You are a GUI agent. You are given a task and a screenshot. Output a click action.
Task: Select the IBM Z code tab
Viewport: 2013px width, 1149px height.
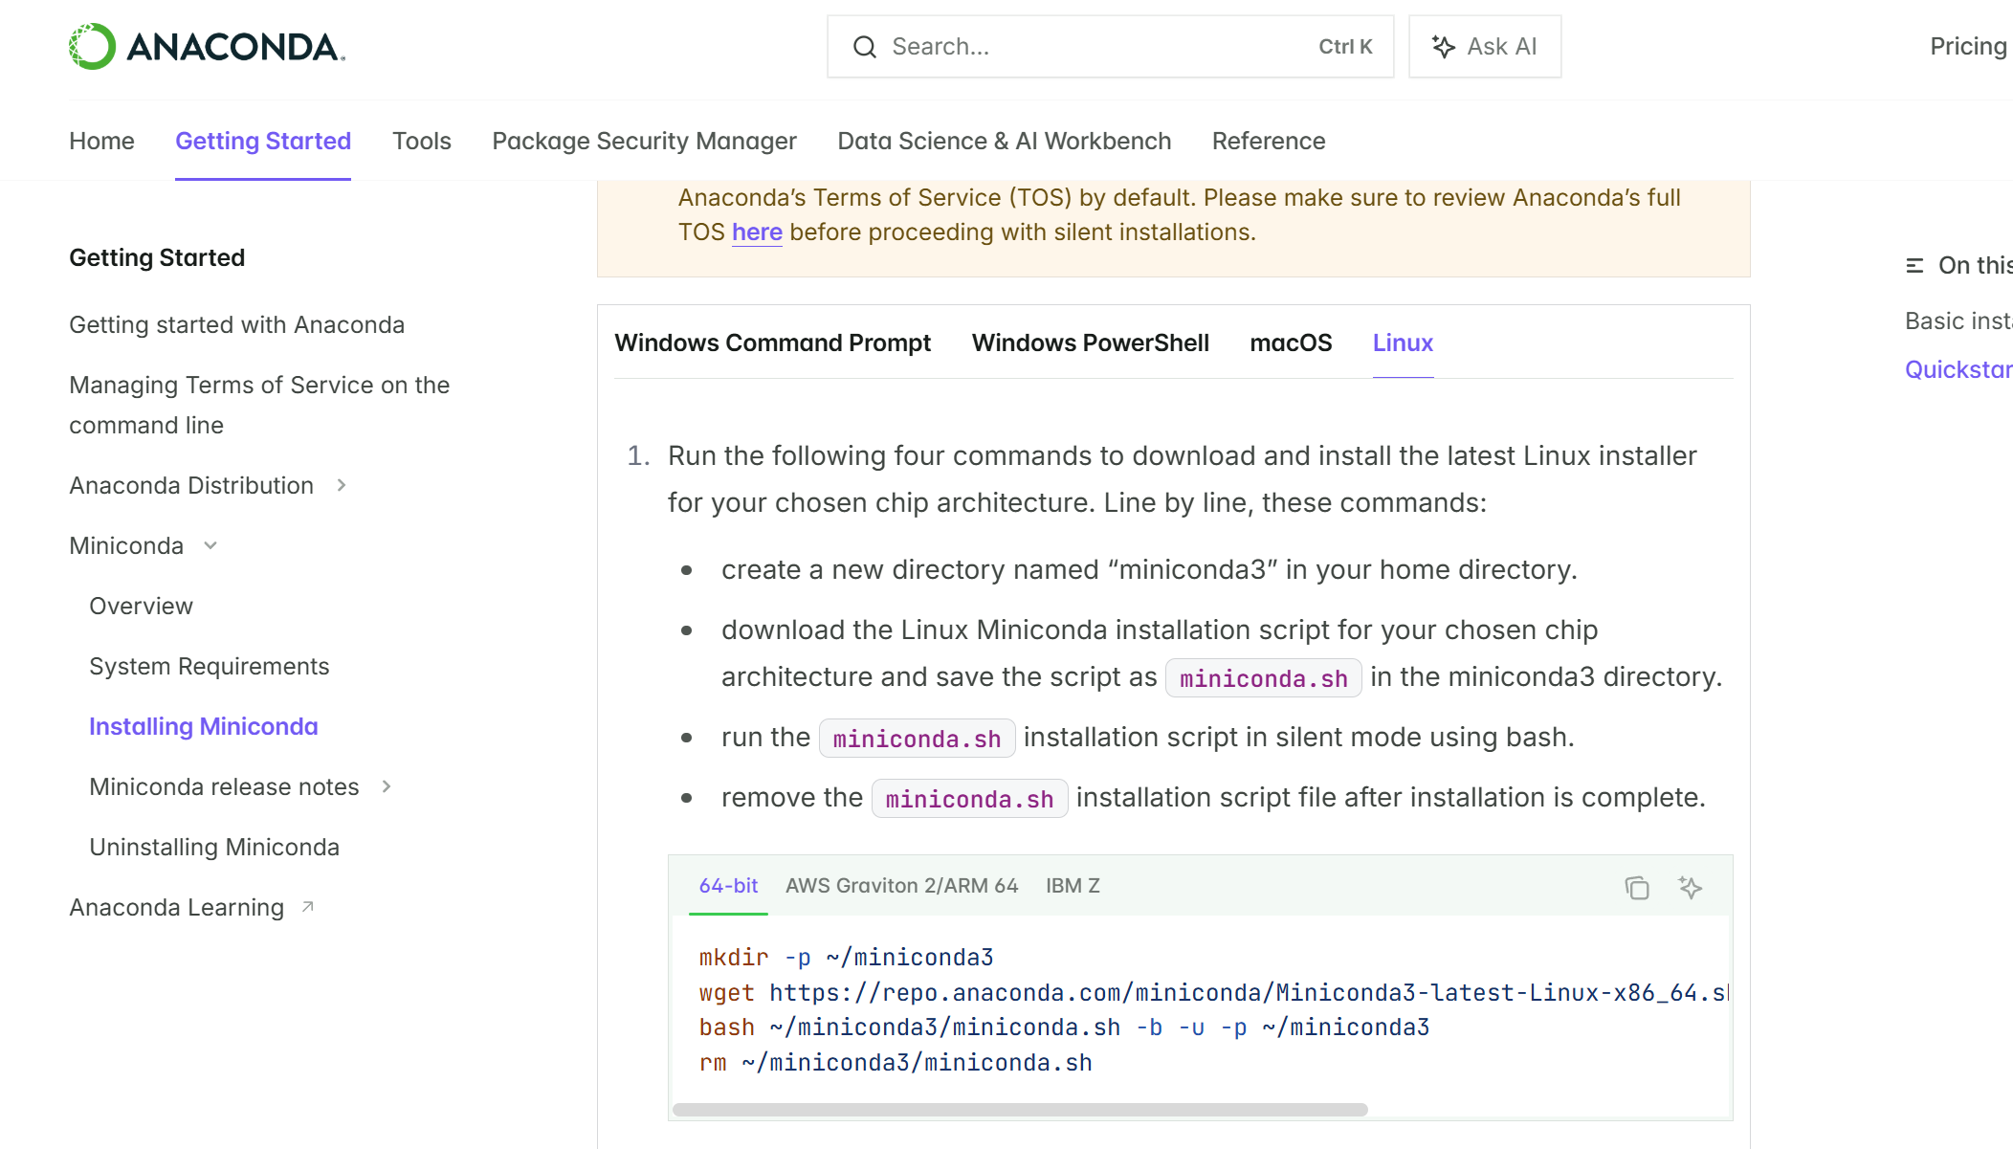1072,886
